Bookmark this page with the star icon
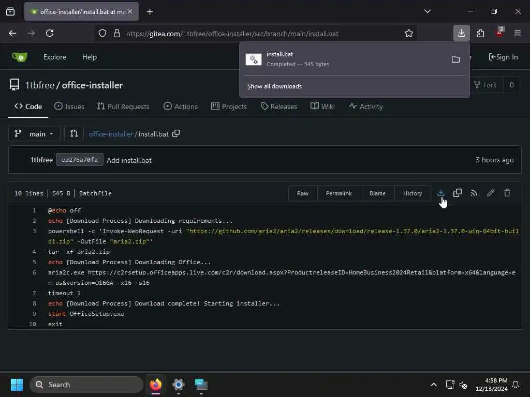Viewport: 530px width, 397px height. 409,33
